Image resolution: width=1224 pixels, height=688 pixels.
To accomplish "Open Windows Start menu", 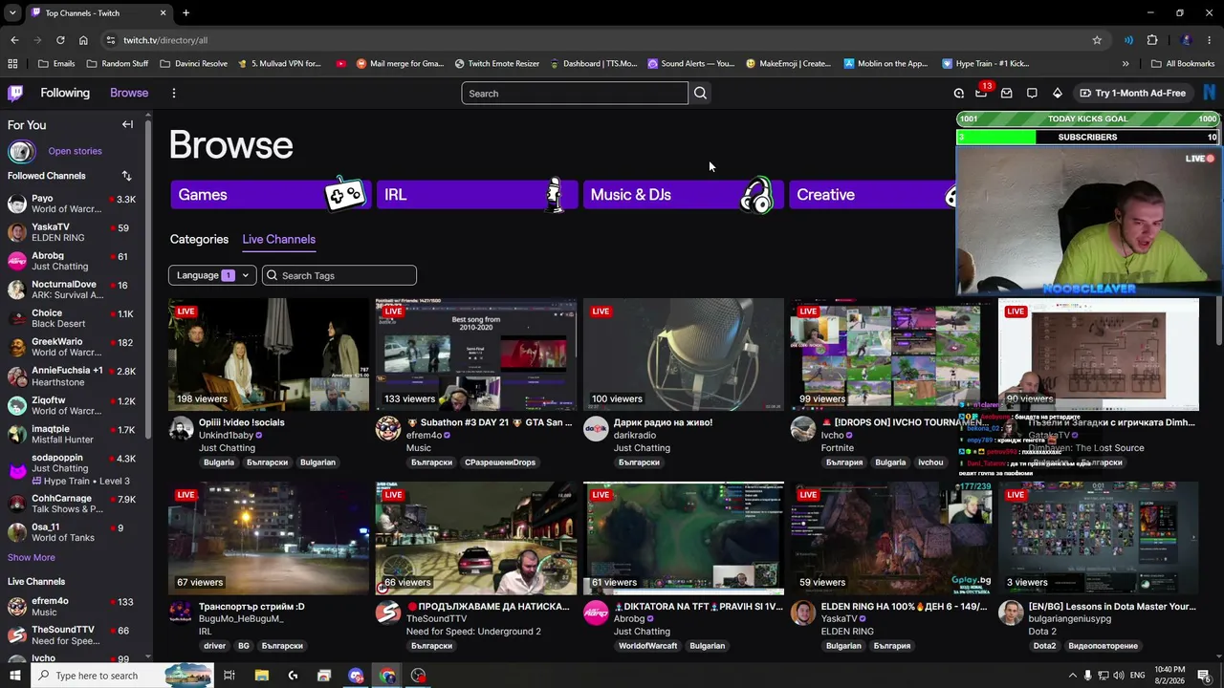I will pyautogui.click(x=15, y=676).
